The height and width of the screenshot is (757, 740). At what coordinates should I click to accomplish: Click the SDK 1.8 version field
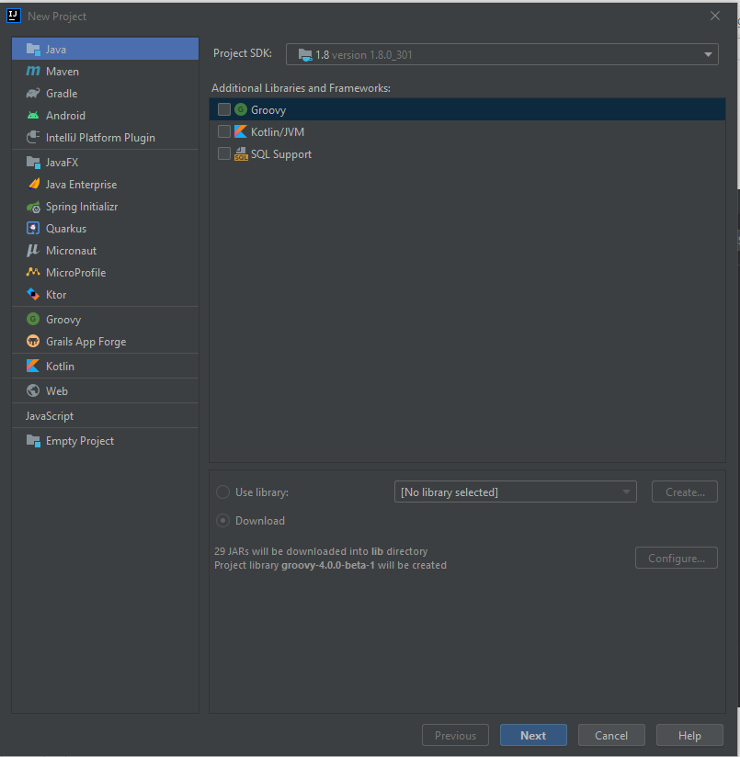pos(502,54)
